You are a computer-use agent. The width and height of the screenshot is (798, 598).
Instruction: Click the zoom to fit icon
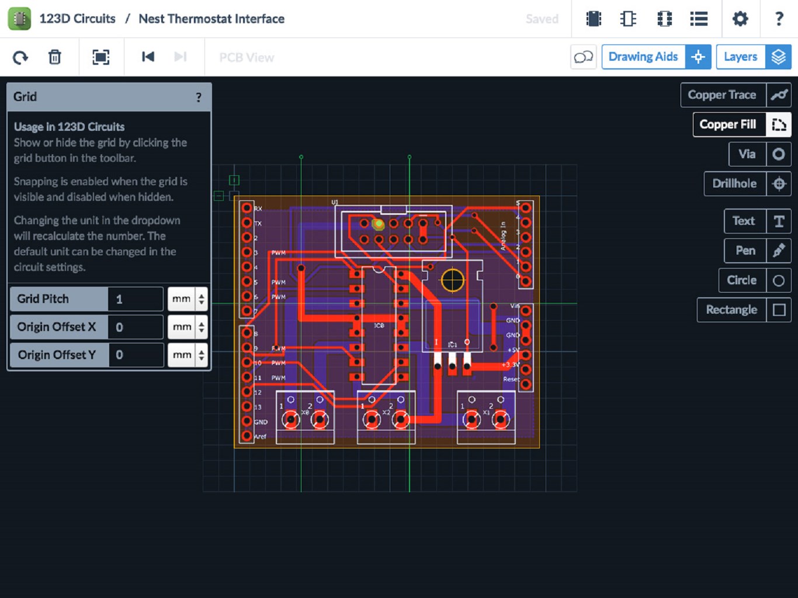coord(101,57)
